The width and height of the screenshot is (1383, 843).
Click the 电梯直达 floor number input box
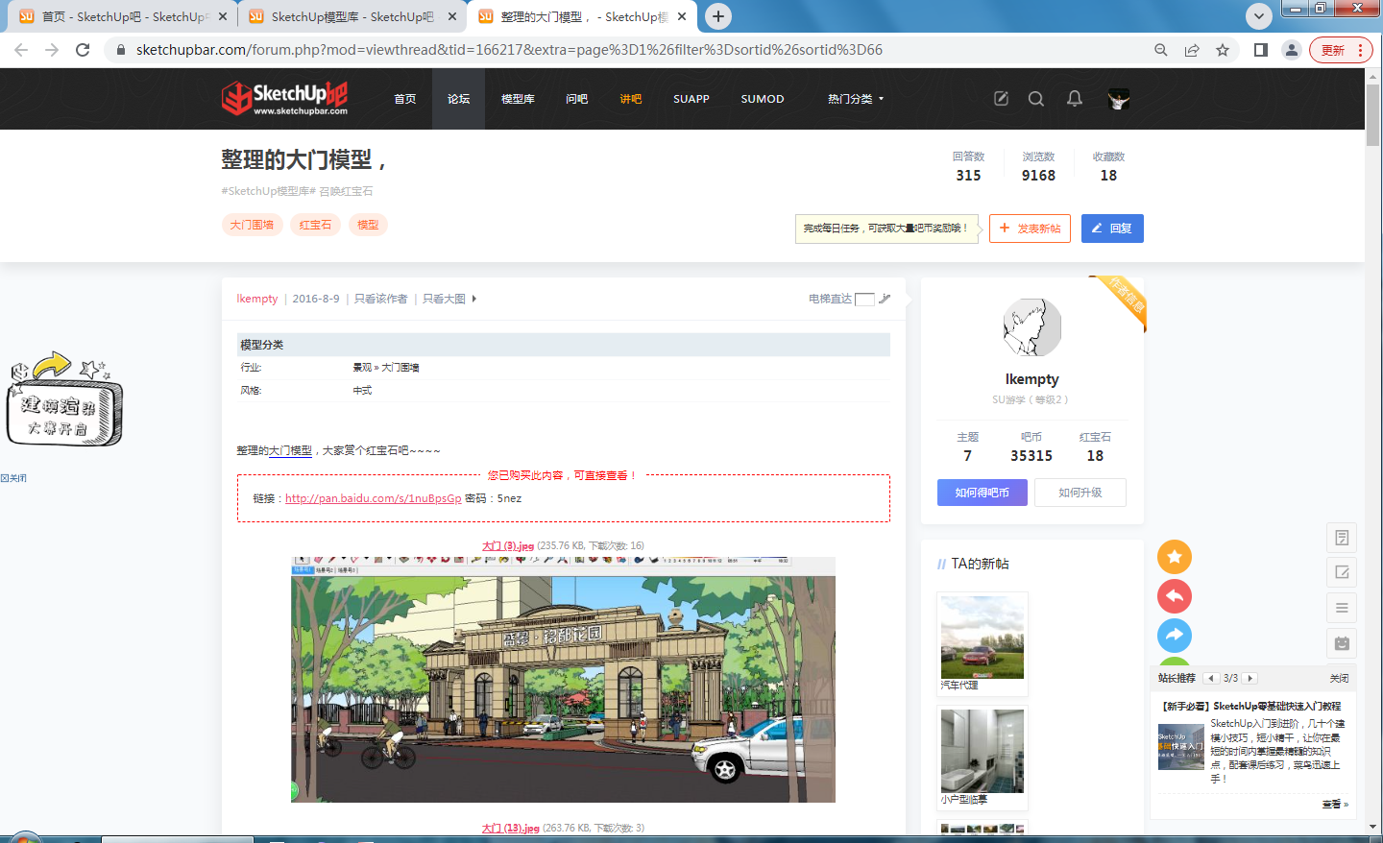click(864, 299)
